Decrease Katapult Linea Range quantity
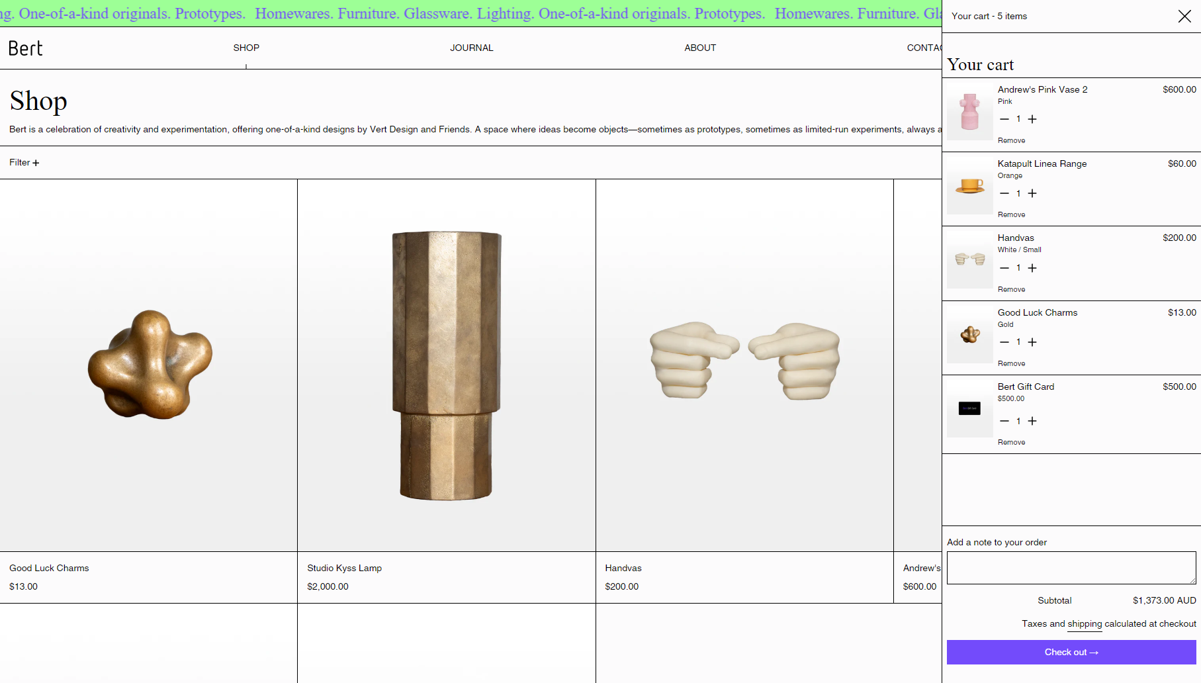Viewport: 1201px width, 683px height. tap(1004, 193)
